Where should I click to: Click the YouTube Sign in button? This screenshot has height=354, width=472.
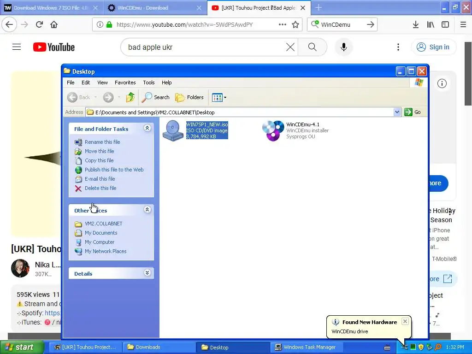[x=433, y=47]
